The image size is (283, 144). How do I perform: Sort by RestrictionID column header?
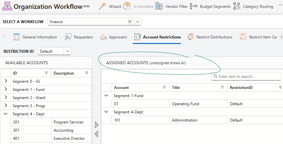(241, 88)
